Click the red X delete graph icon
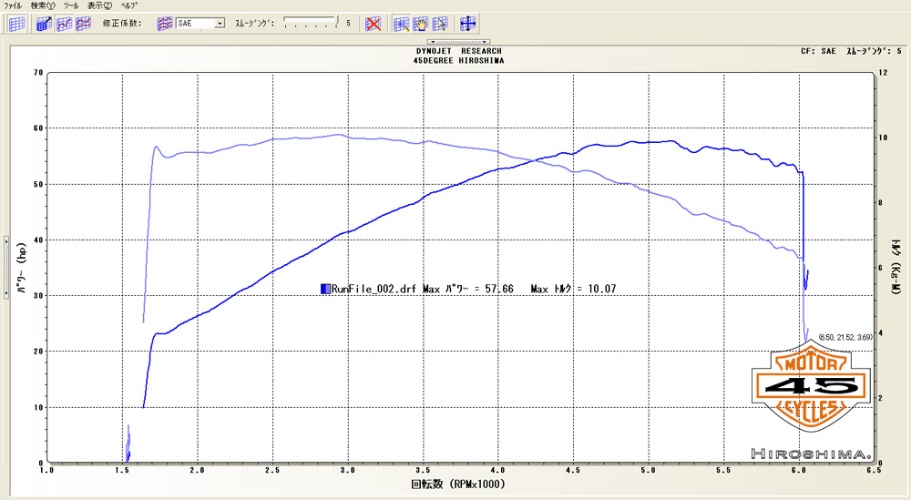Viewport: 911px width, 500px height. click(373, 24)
